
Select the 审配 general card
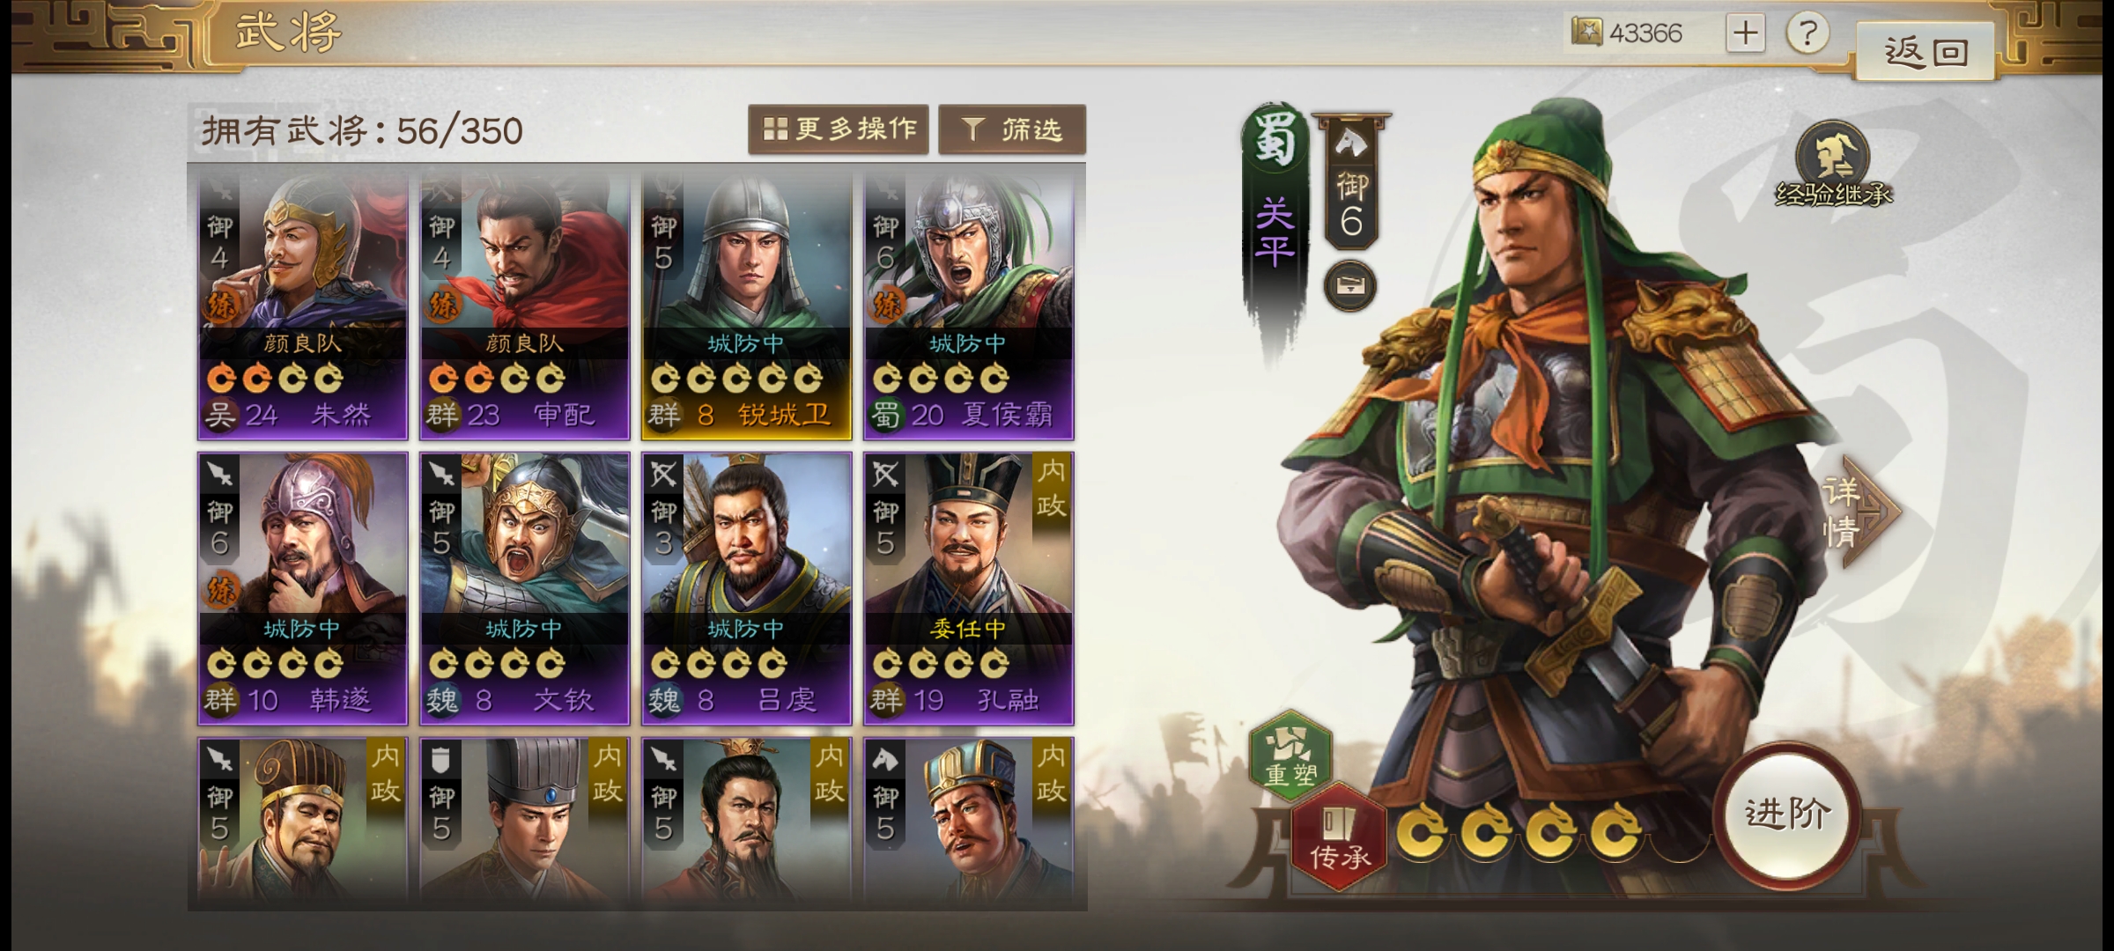[x=525, y=305]
